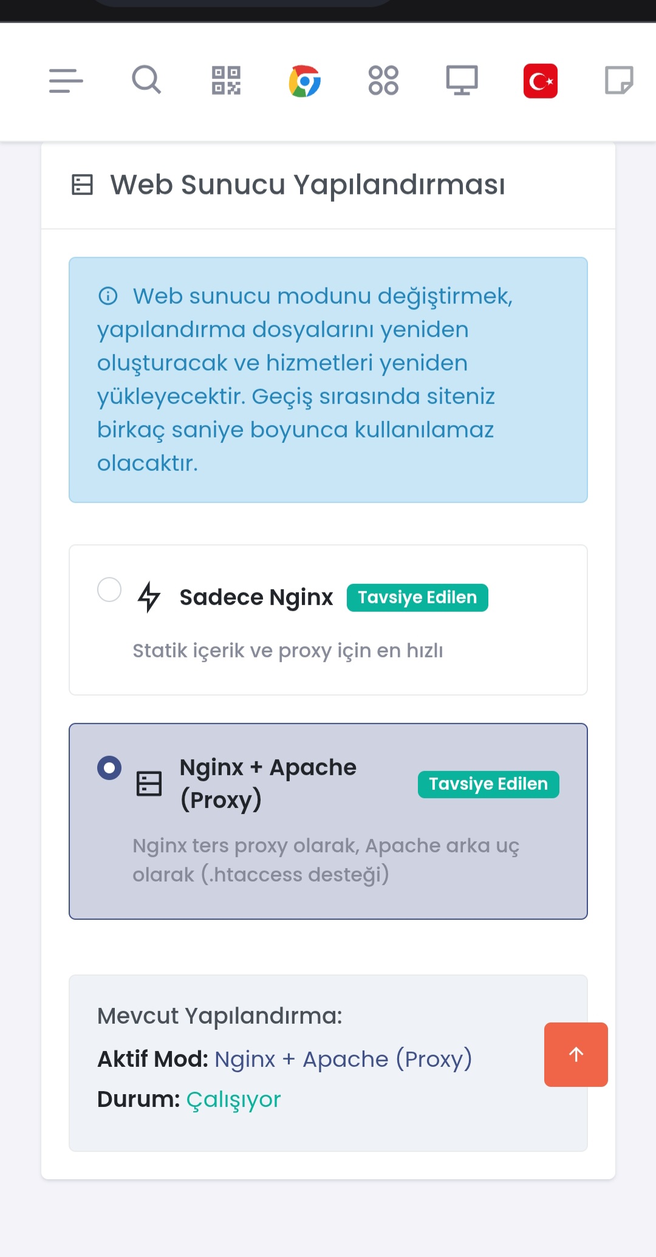Viewport: 656px width, 1257px height.
Task: Click the Chrome browser icon
Action: 305,81
